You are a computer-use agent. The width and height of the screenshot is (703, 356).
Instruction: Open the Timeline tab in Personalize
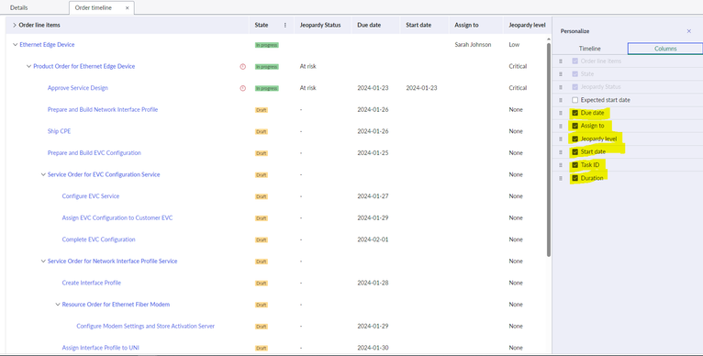[x=589, y=49]
